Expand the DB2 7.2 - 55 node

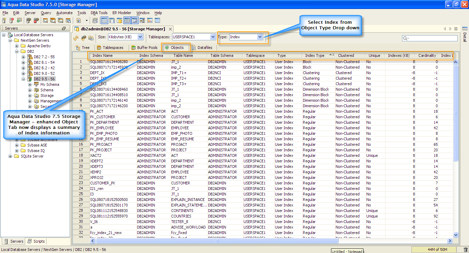click(x=23, y=57)
